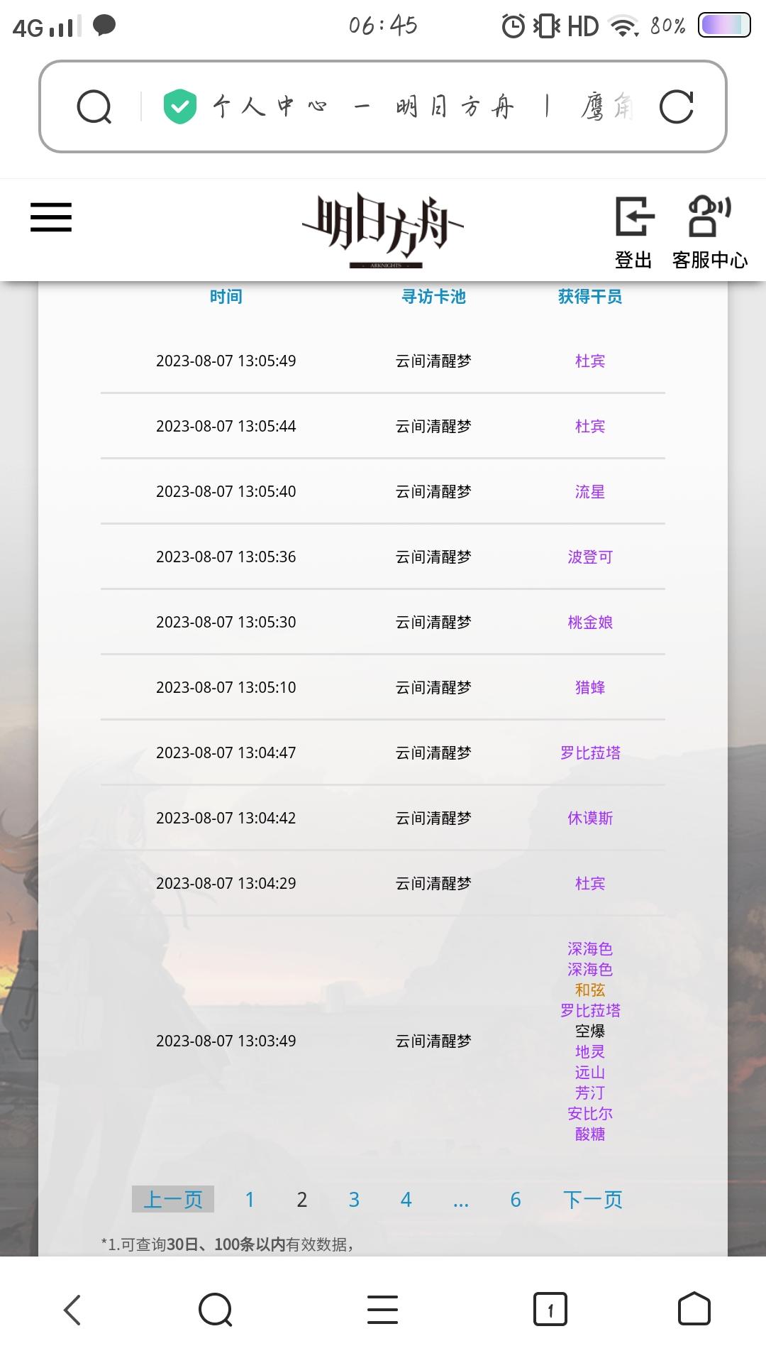Screen dimensions: 766x1363
Task: Select page 3 in pagination
Action: coord(354,1200)
